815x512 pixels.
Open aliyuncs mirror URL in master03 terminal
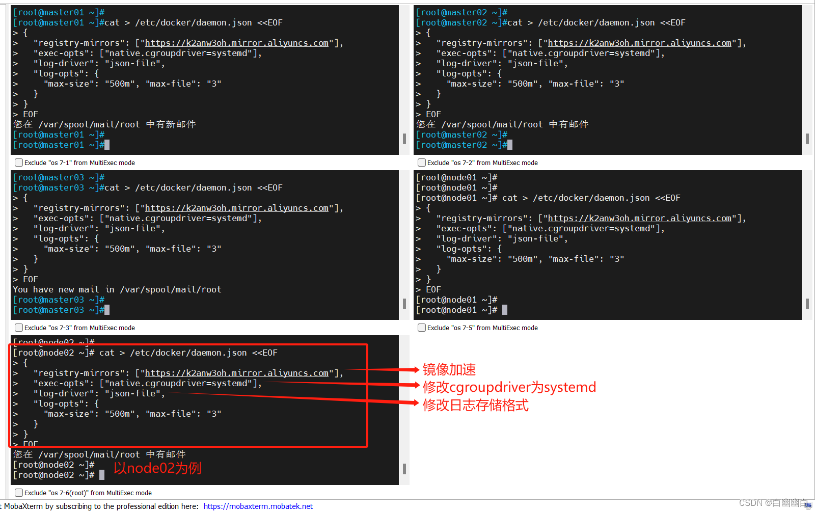[237, 208]
